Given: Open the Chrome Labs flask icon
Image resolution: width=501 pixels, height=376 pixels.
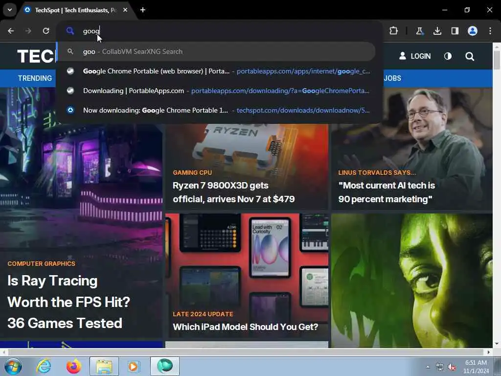Looking at the screenshot, I should [x=419, y=31].
